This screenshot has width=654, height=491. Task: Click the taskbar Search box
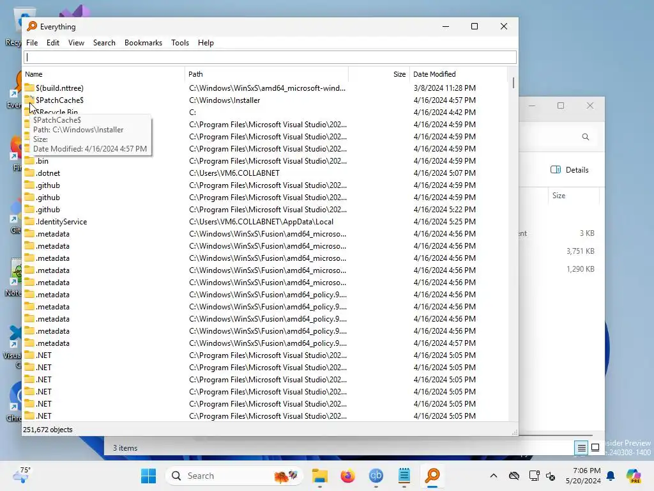234,476
